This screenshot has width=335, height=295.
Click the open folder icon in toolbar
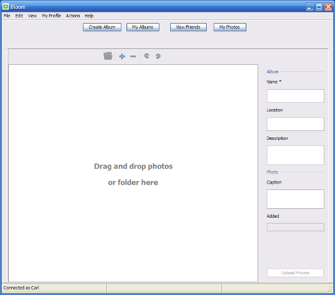108,56
